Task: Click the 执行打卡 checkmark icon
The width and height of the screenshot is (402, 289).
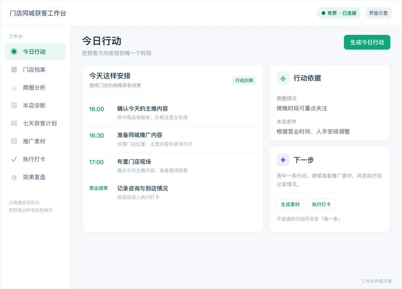Action: 14,159
